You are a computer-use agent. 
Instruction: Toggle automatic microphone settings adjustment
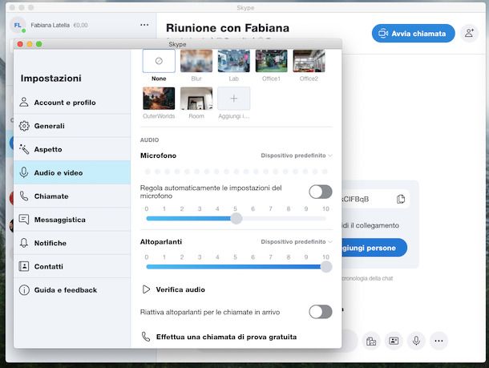click(x=321, y=192)
